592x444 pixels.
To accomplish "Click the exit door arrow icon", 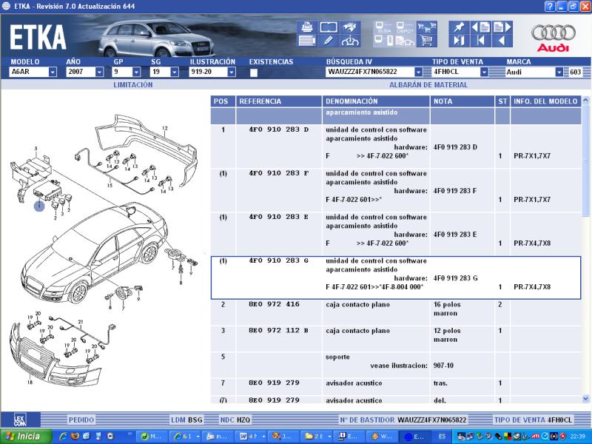I will (459, 41).
